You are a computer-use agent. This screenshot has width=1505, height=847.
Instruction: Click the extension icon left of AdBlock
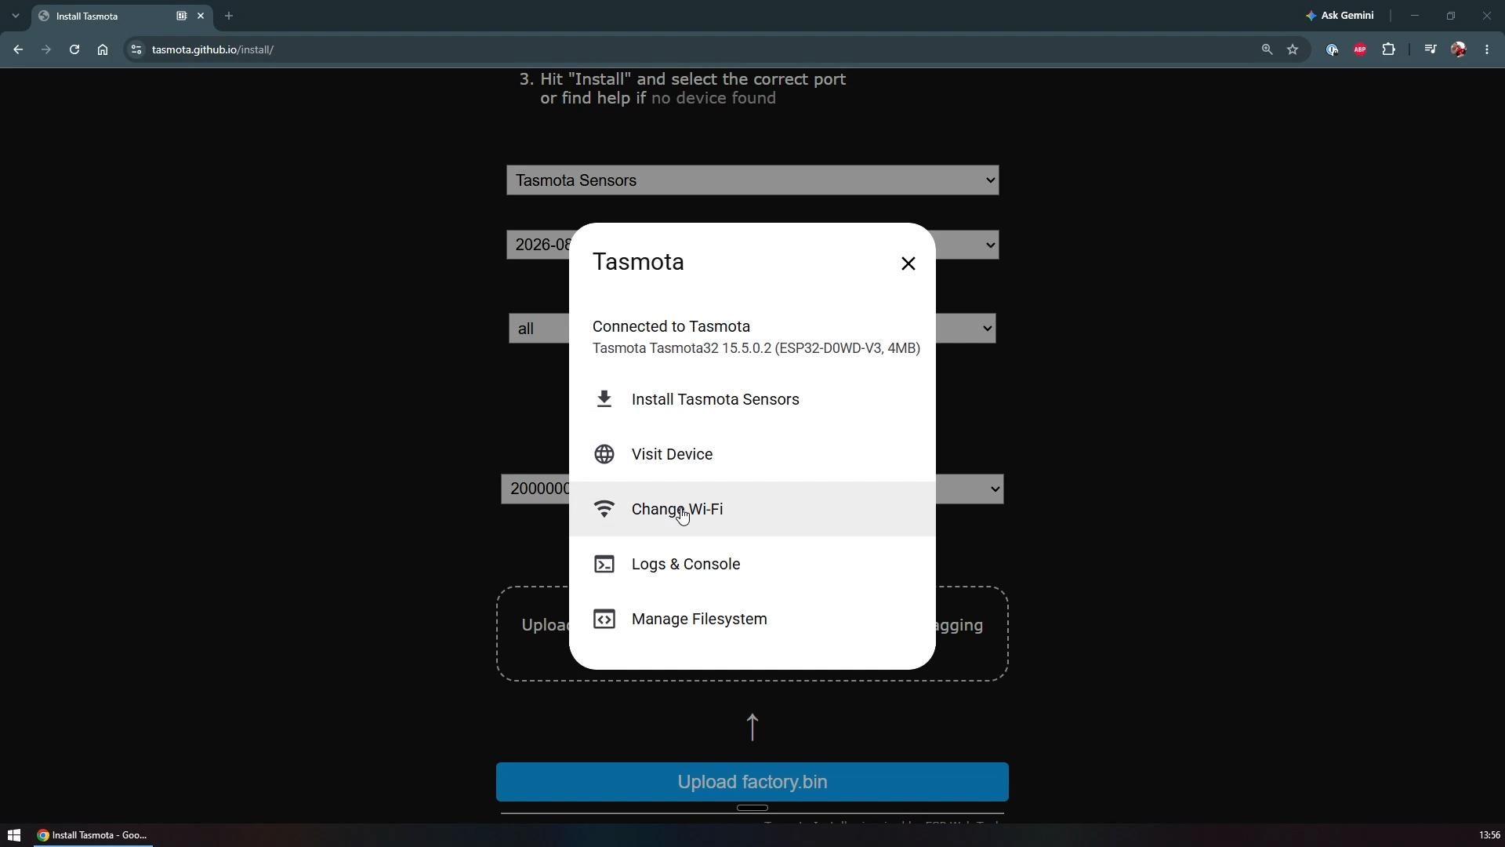coord(1332,49)
